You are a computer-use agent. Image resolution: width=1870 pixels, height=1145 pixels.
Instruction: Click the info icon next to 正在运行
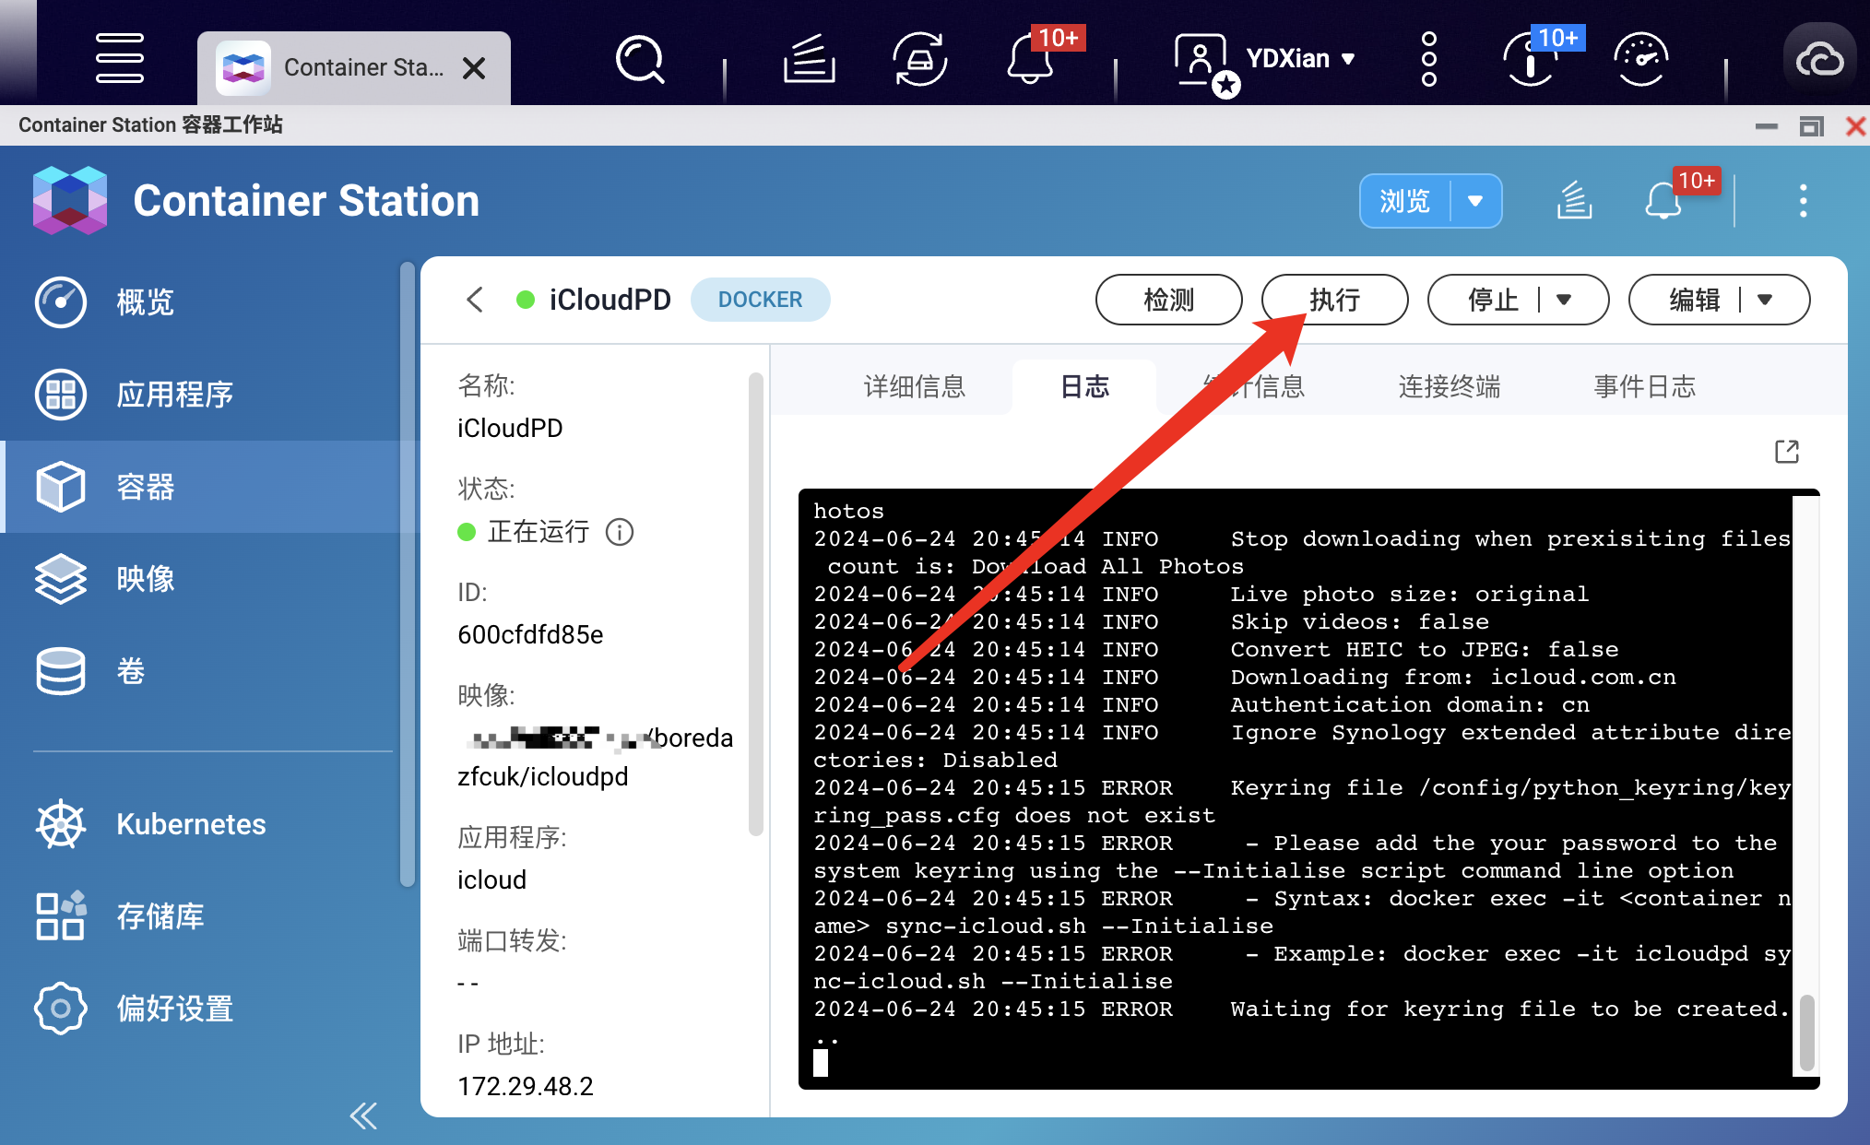coord(620,532)
